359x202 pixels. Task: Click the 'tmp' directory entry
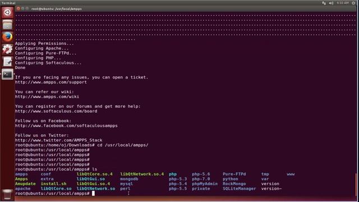(265, 174)
